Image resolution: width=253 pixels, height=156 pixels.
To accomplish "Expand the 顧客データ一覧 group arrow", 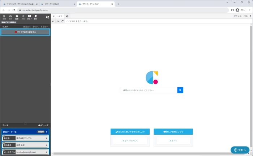I will coord(47,132).
